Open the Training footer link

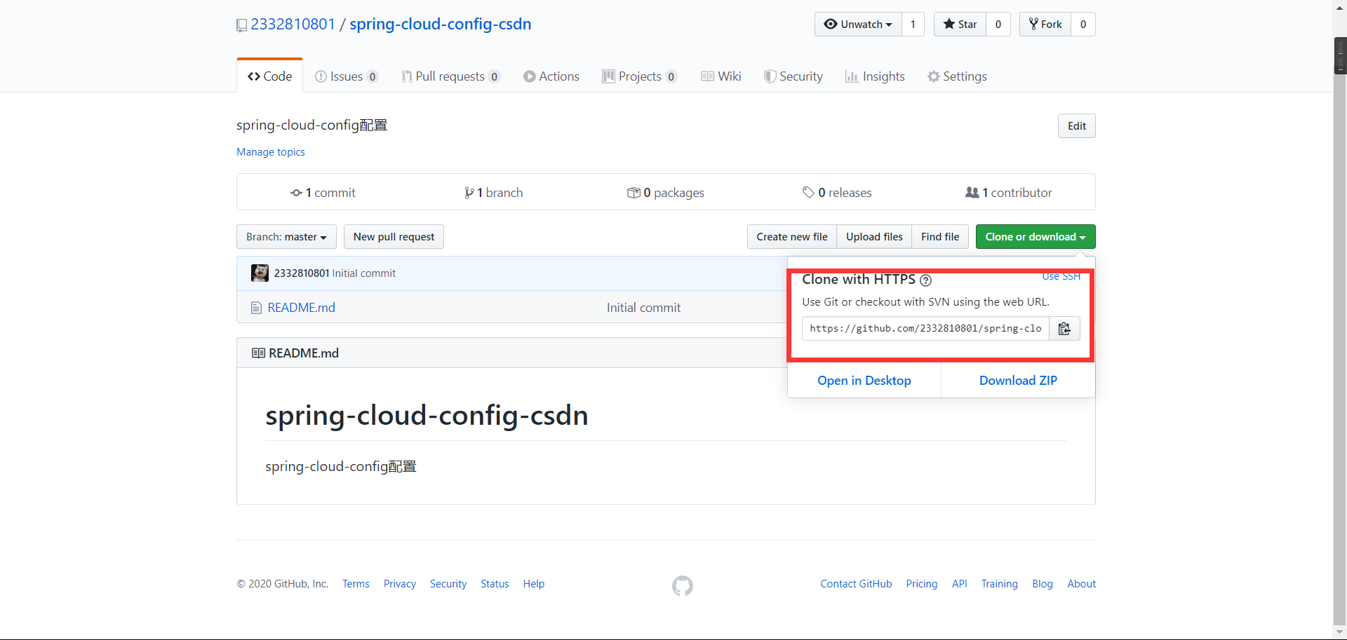(x=1000, y=584)
